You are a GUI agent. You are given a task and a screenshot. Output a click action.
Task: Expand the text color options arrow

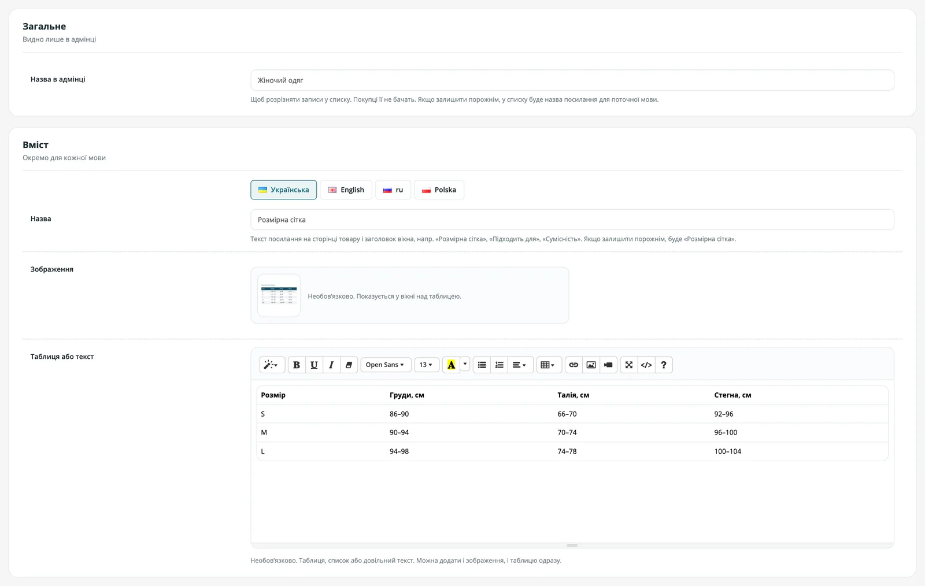click(x=465, y=365)
